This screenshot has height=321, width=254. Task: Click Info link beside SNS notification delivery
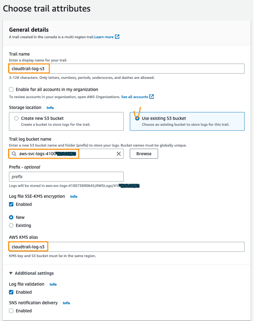coord(66,303)
